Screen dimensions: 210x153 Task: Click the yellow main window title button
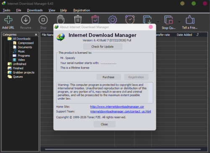point(182,3)
